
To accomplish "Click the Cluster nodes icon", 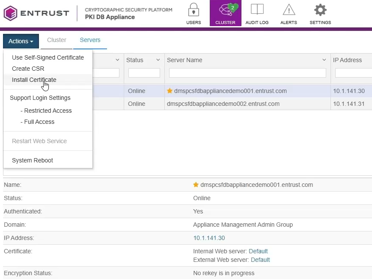I will click(x=225, y=10).
